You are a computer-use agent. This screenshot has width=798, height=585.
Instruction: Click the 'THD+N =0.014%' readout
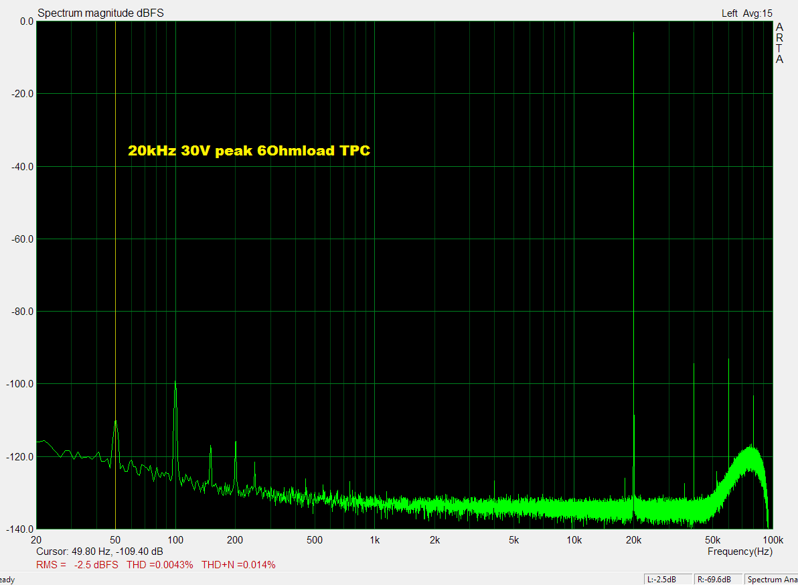coord(238,565)
